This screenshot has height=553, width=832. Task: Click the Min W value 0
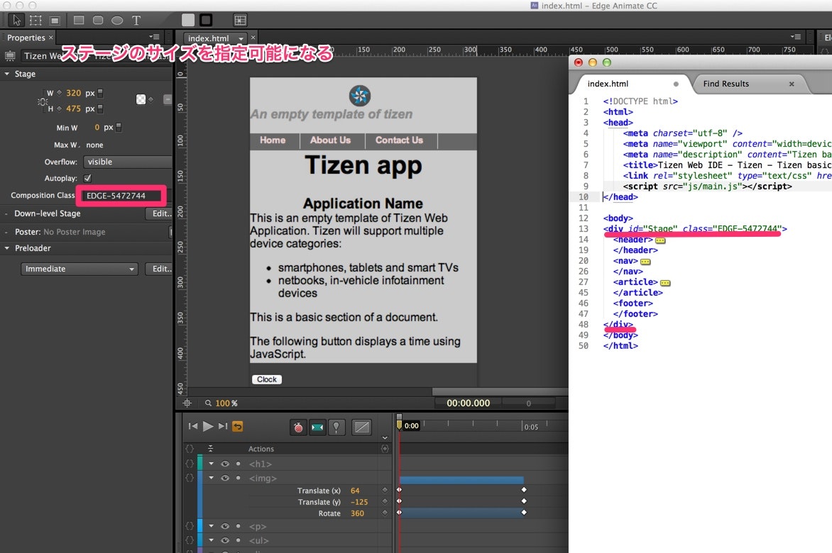pos(97,128)
